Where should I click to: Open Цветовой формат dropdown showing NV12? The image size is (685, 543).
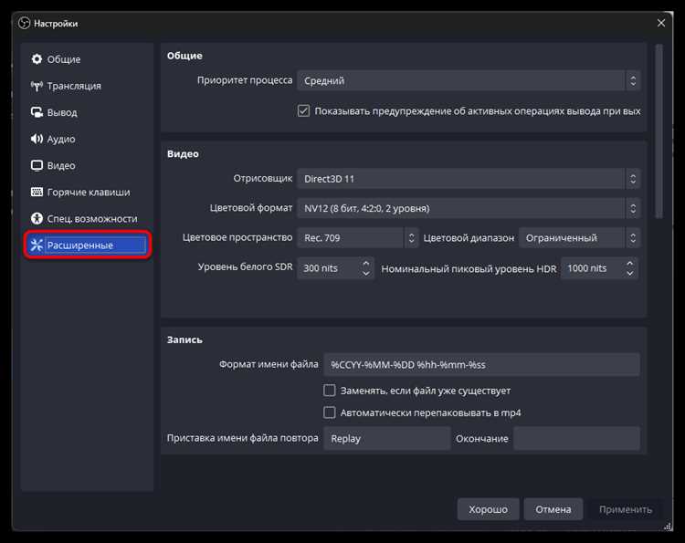[469, 208]
